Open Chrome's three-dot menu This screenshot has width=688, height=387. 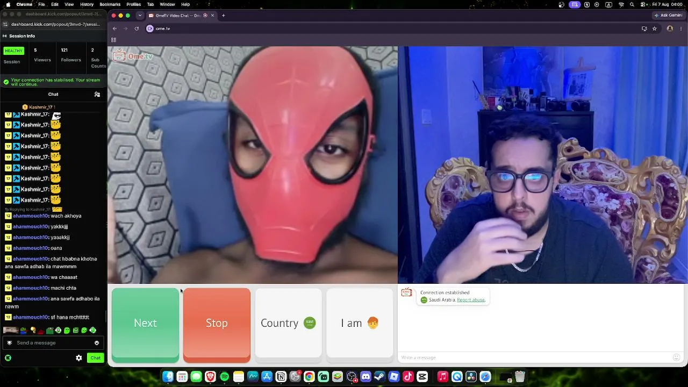[682, 28]
